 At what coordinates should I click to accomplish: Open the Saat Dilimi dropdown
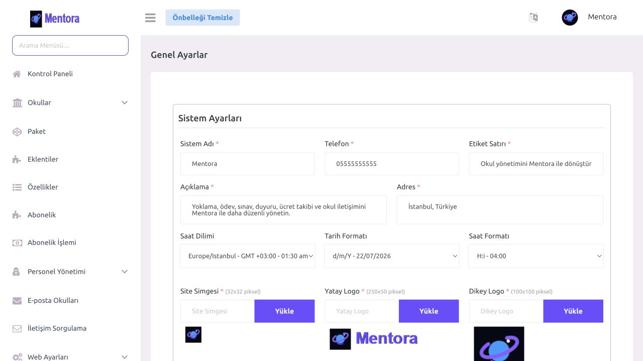pos(248,256)
